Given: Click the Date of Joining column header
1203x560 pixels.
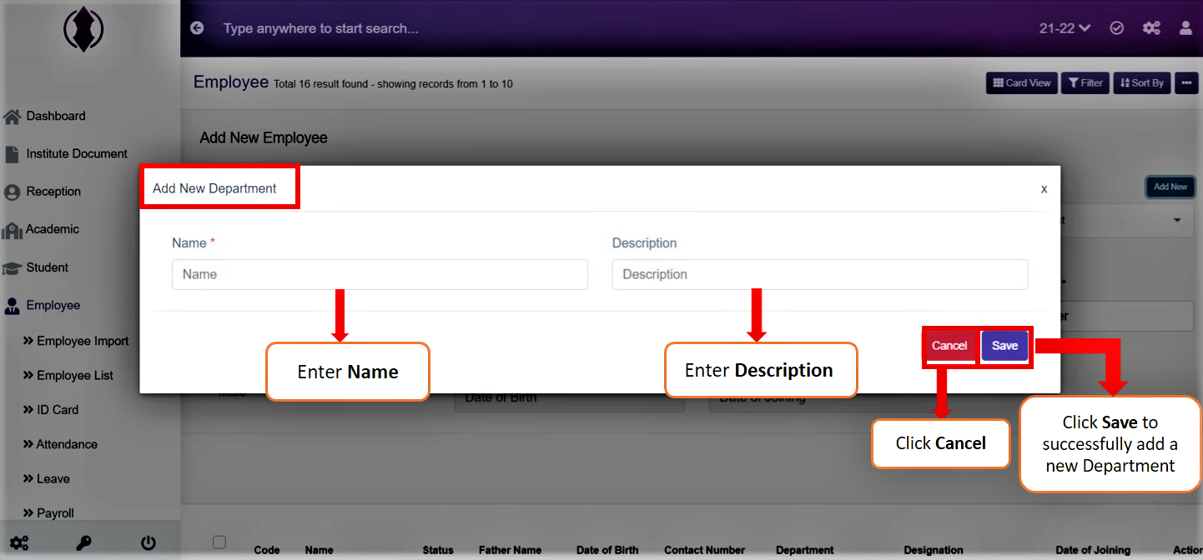Looking at the screenshot, I should [x=1093, y=550].
